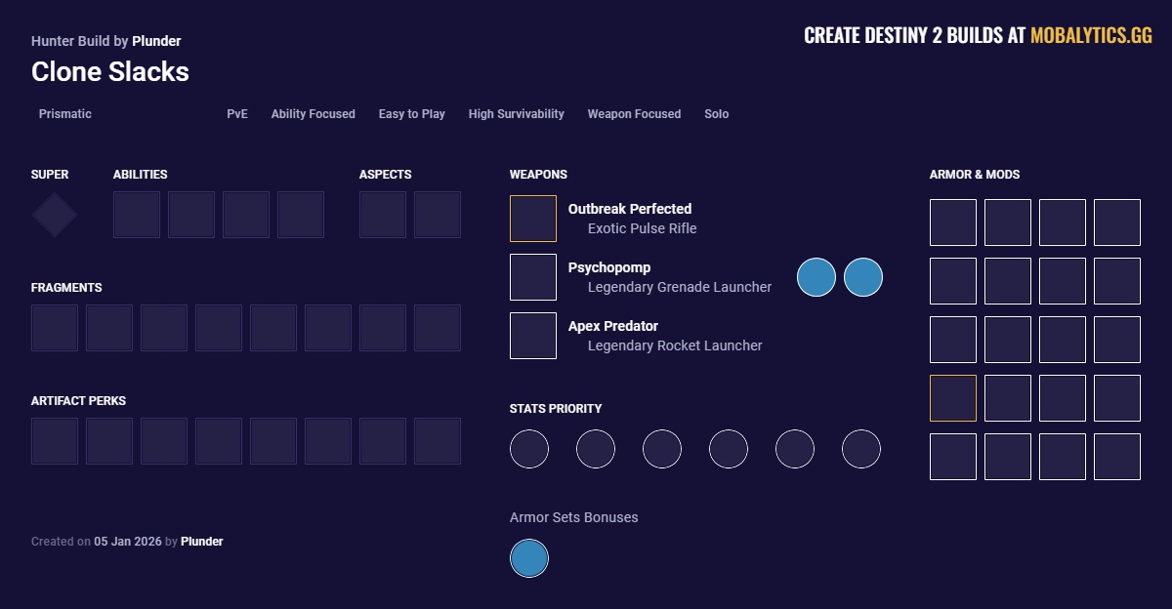Click the last Artifact Perks slot icon

pyautogui.click(x=438, y=441)
